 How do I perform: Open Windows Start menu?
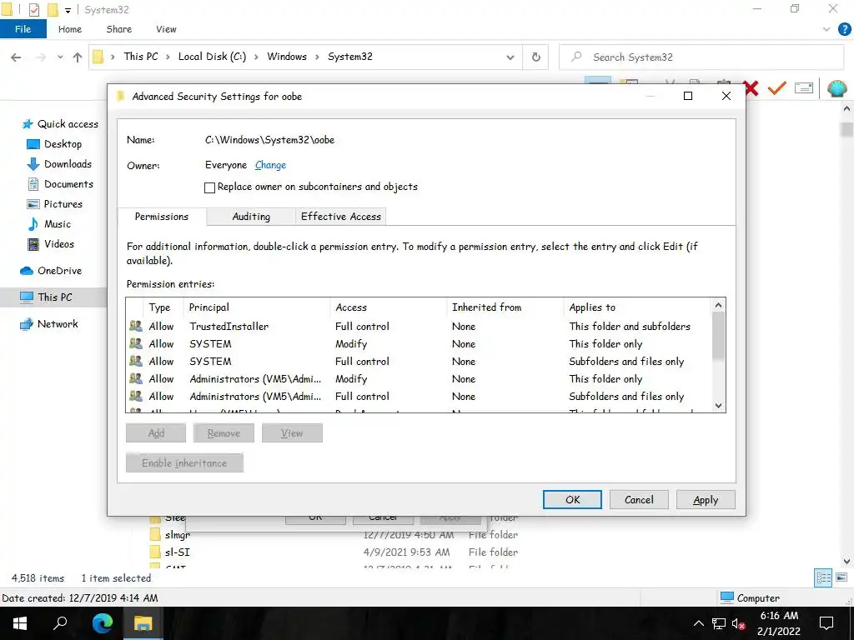coord(20,623)
